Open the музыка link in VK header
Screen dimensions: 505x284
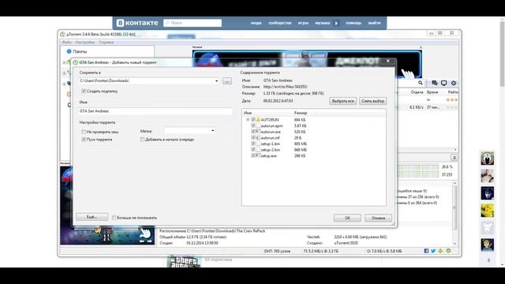coord(323,23)
